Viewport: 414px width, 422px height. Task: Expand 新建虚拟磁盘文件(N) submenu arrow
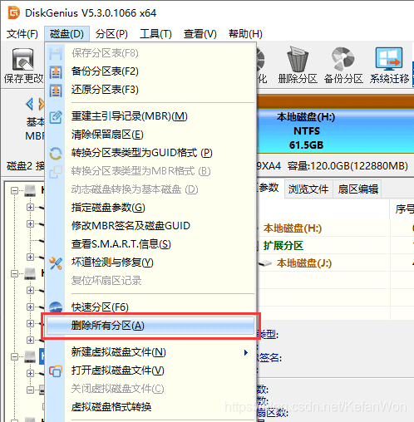click(x=246, y=352)
